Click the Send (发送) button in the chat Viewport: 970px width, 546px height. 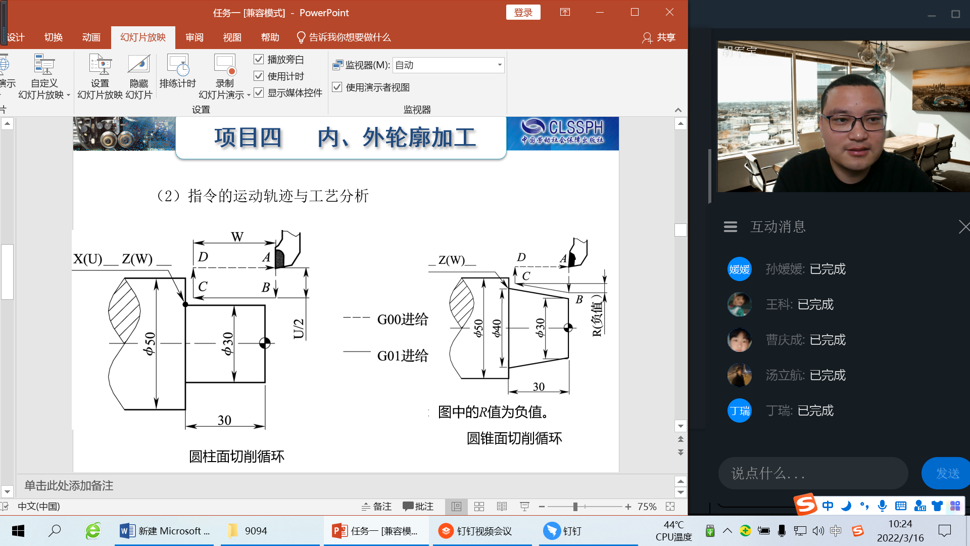pos(946,473)
